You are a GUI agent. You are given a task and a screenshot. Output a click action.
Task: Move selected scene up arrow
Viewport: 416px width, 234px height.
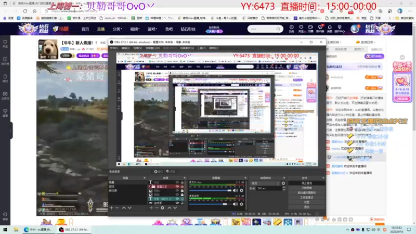click(x=124, y=208)
